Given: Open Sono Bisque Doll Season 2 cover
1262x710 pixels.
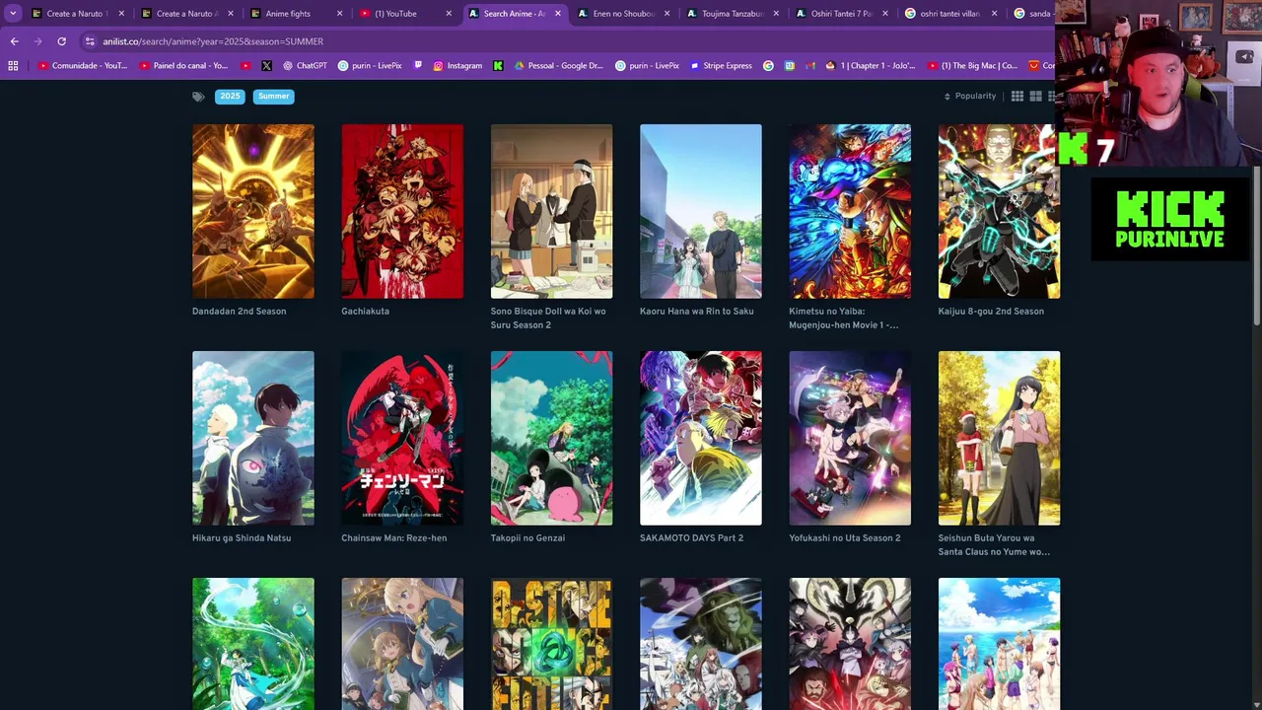Looking at the screenshot, I should coord(551,211).
